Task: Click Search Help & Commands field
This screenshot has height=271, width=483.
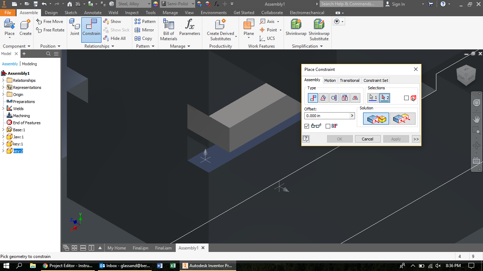Action: click(351, 4)
